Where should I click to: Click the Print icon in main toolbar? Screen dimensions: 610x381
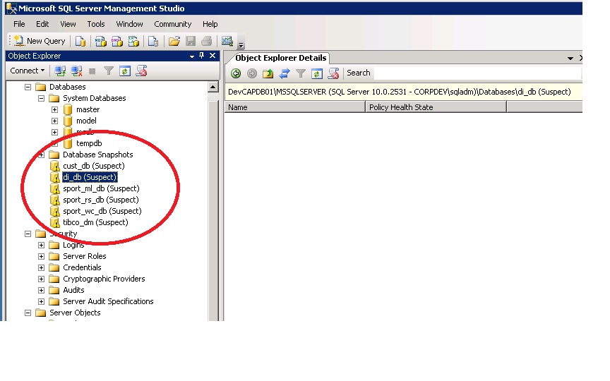coord(207,41)
